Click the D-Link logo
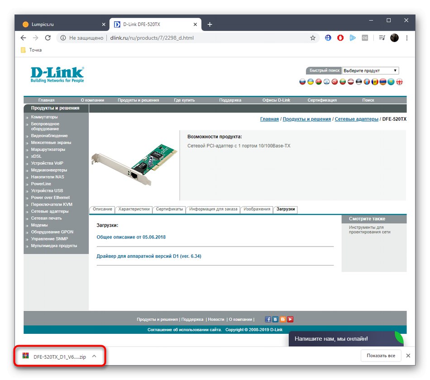The image size is (430, 380). (x=57, y=75)
